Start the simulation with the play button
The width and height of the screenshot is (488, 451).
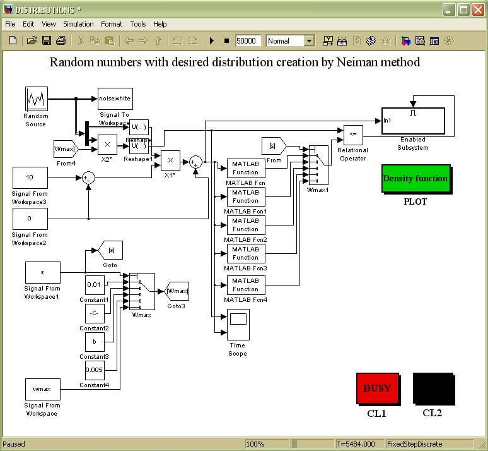[x=212, y=41]
